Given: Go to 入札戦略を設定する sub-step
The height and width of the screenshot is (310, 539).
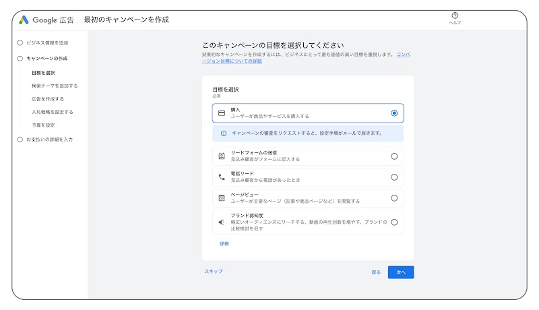Looking at the screenshot, I should tap(53, 112).
